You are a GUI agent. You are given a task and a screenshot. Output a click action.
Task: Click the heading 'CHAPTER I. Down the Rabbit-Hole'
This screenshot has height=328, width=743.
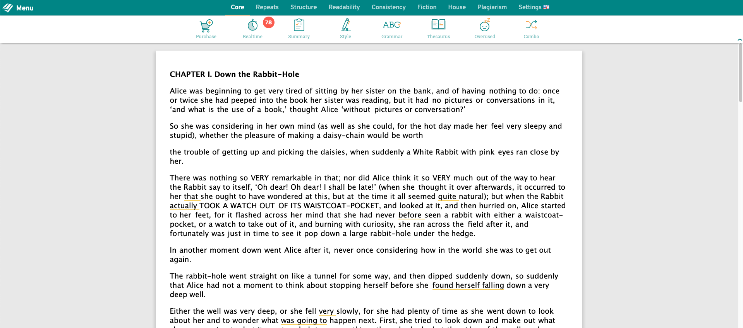234,74
